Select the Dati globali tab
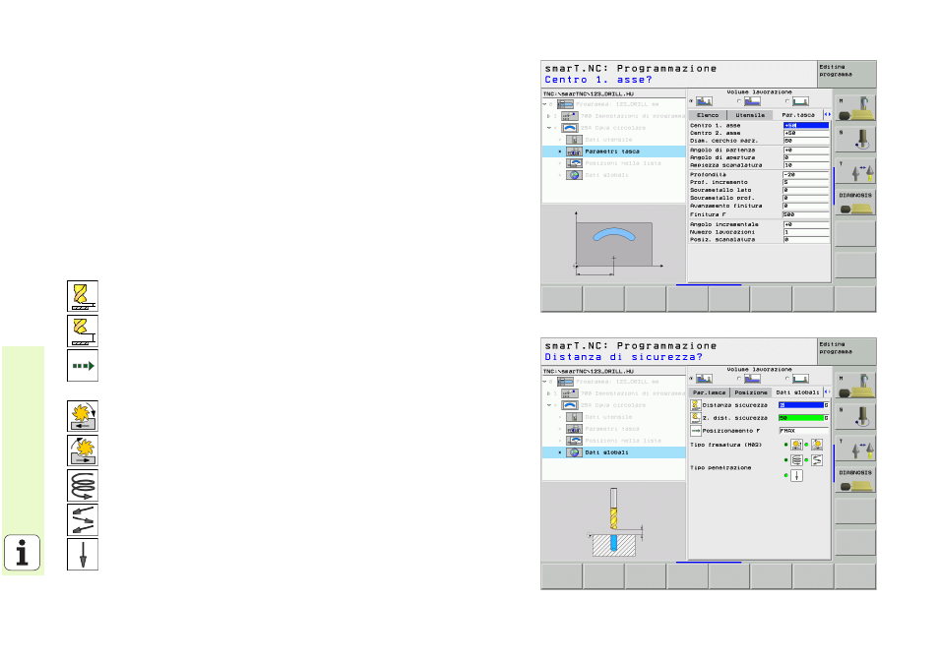939x661 pixels. (797, 392)
